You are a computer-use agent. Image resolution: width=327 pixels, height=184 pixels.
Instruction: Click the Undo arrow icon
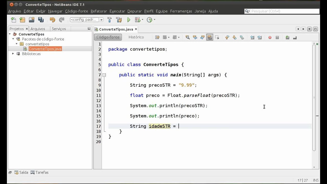click(x=52, y=20)
